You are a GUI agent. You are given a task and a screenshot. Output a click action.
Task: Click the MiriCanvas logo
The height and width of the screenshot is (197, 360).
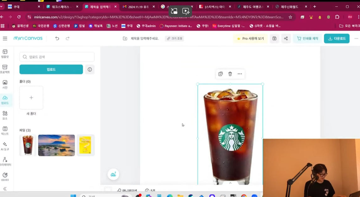[x=28, y=38]
